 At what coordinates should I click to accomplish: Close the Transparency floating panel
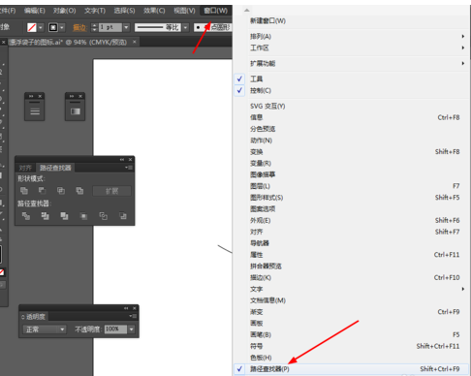[135, 308]
